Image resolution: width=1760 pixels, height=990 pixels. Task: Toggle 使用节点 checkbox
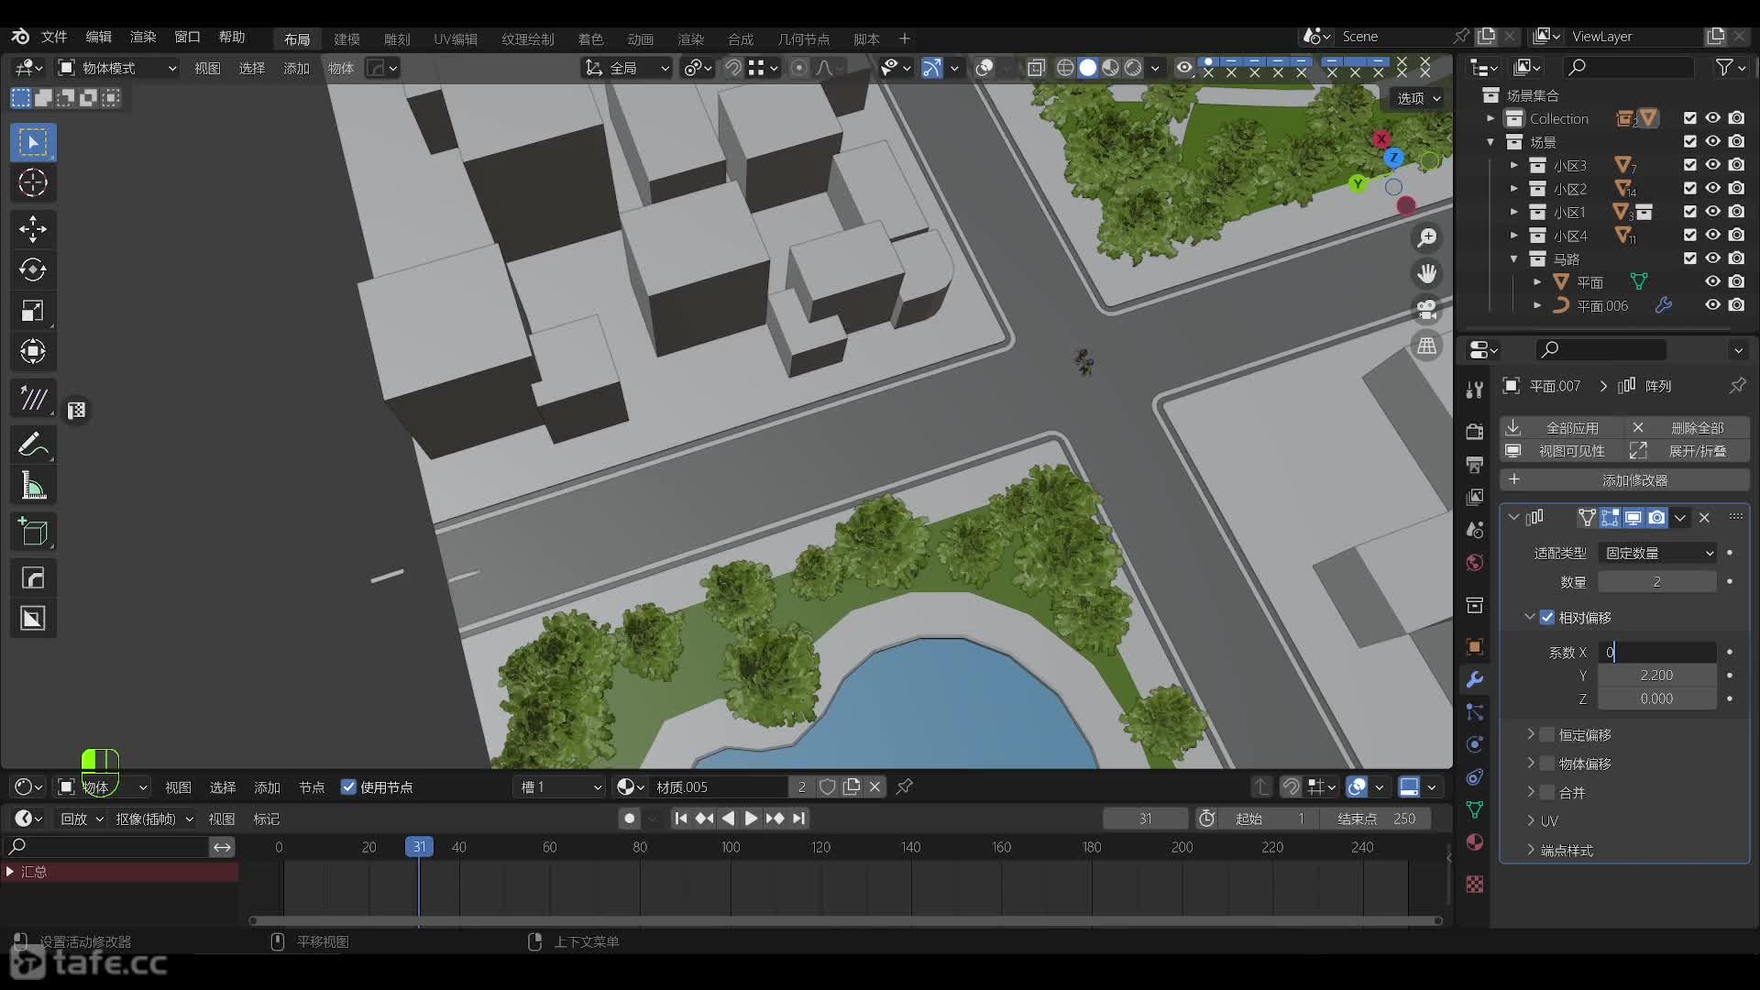click(x=348, y=787)
